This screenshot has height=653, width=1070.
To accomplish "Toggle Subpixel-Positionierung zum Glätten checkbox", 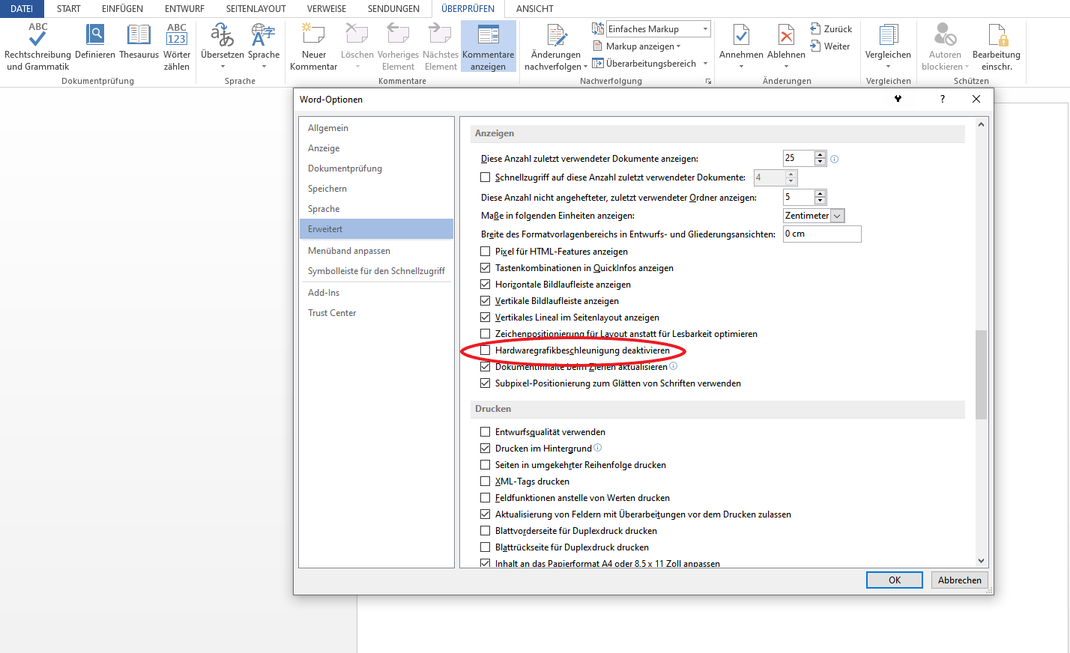I will tap(486, 383).
